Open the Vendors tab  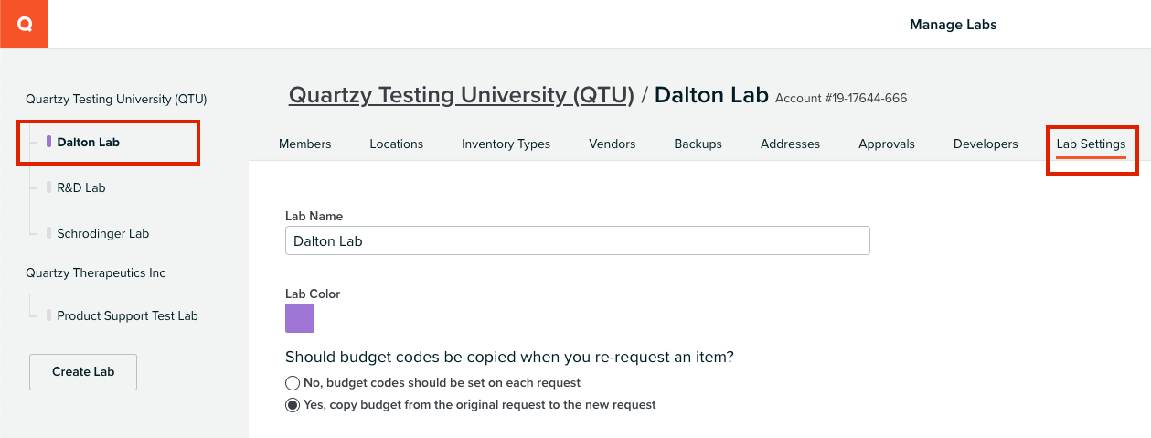613,144
